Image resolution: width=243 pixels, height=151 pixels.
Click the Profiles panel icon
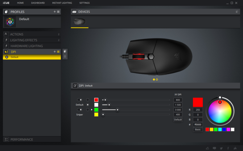(6, 12)
